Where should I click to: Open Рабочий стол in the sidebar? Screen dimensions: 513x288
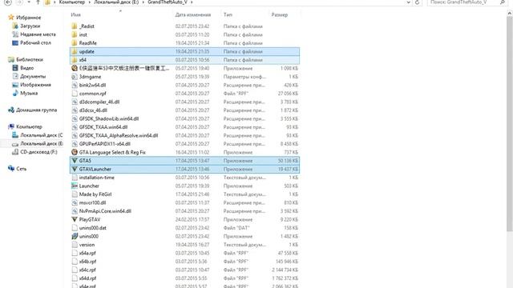[x=32, y=42]
